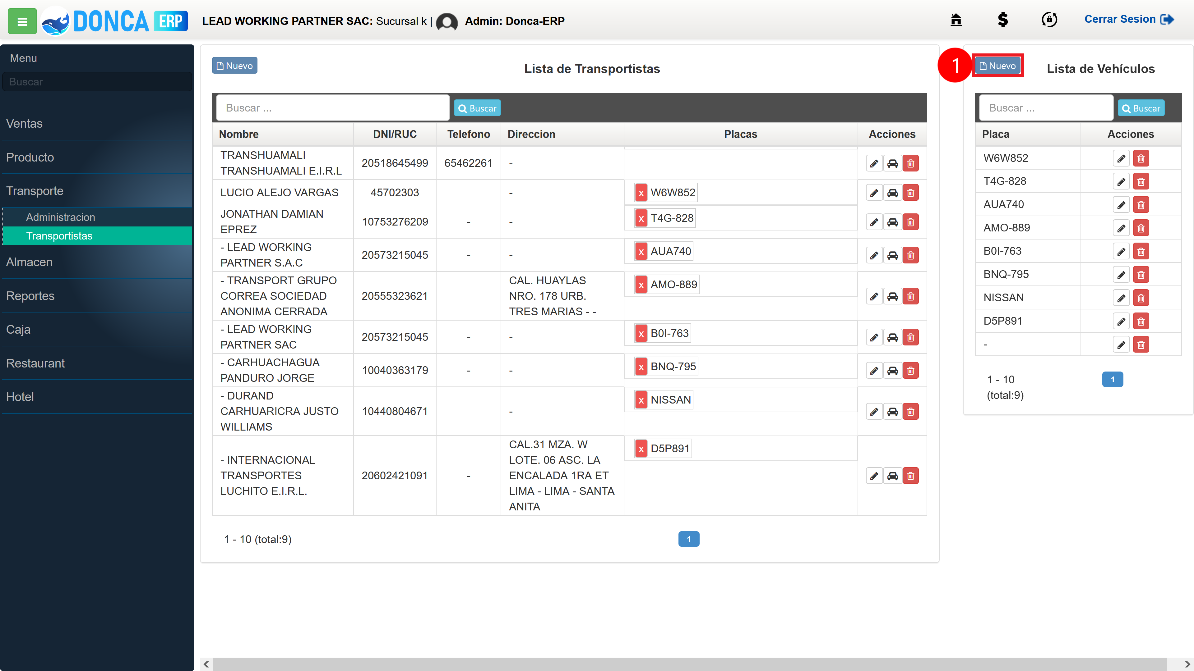Remove plate BNQ-795 tag
This screenshot has width=1194, height=671.
click(641, 367)
